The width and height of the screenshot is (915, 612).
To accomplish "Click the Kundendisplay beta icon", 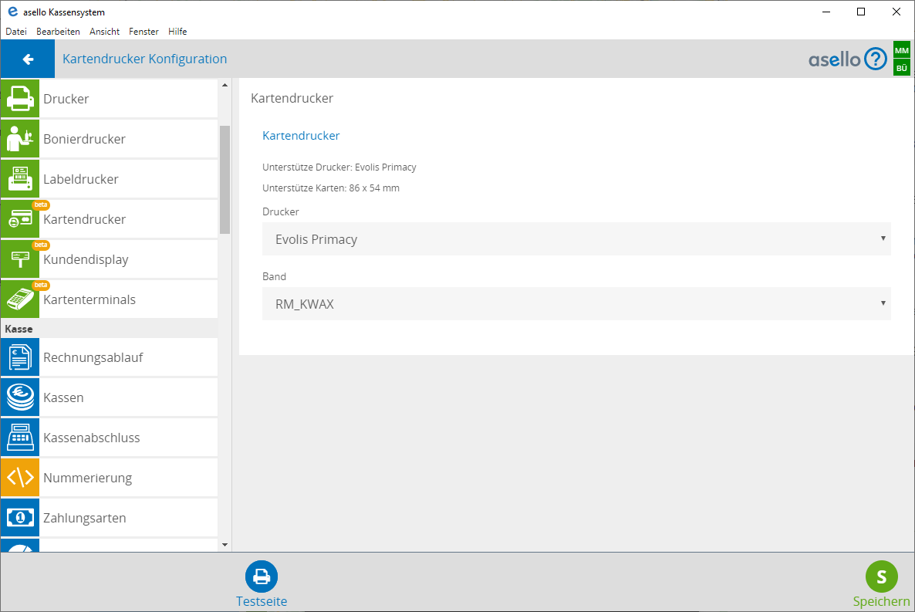I will pos(19,259).
